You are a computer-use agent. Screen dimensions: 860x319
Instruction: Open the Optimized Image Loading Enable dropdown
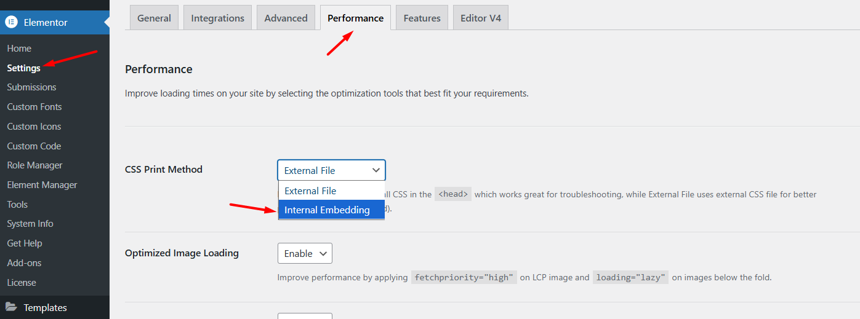coord(305,253)
